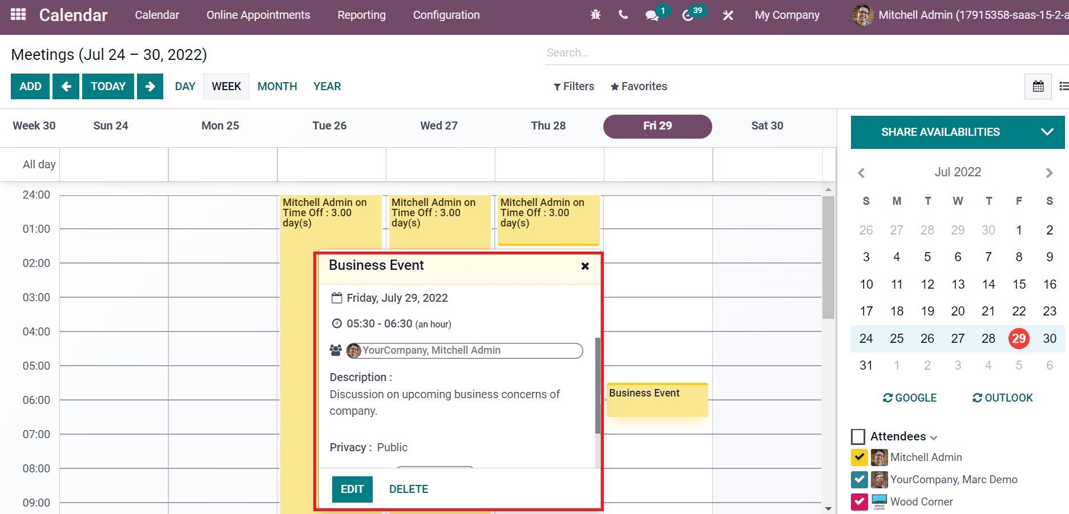Viewport: 1069px width, 514px height.
Task: Open the Calendar menu
Action: [x=157, y=15]
